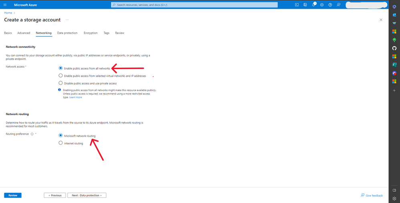Click the Network connectivity heading
Viewport: 400px width, 203px height.
[21, 47]
